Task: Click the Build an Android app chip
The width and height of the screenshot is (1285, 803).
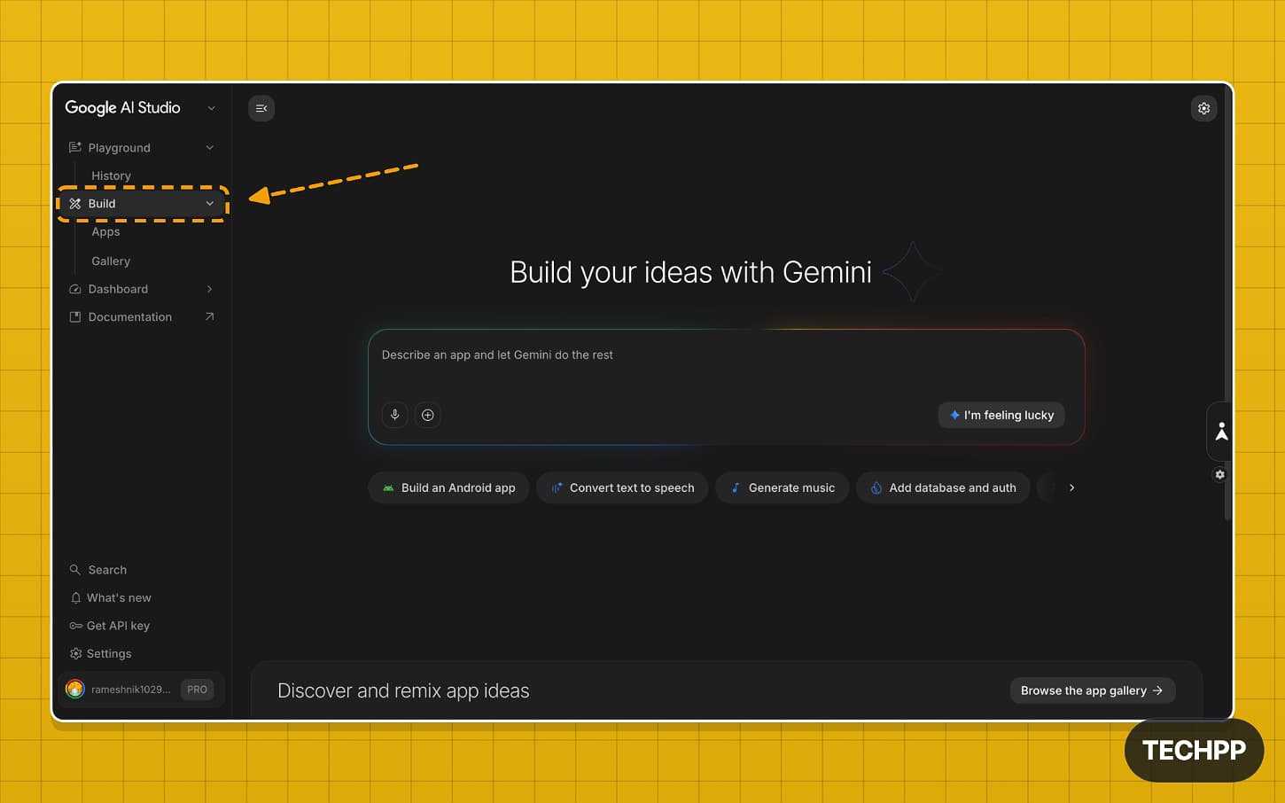Action: (448, 487)
